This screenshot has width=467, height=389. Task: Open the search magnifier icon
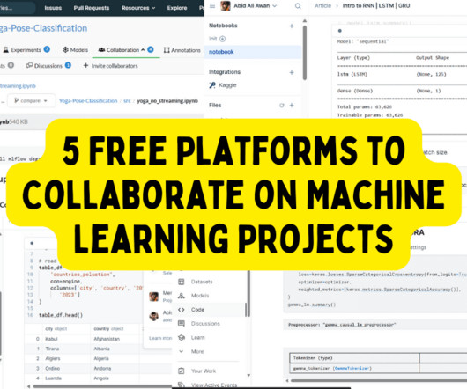298,6
